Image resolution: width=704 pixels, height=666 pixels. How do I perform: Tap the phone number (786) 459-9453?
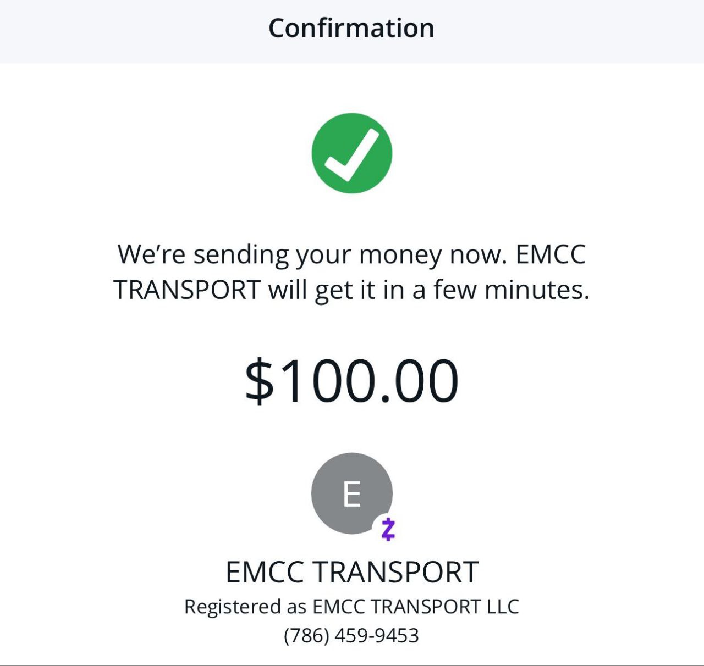(351, 636)
